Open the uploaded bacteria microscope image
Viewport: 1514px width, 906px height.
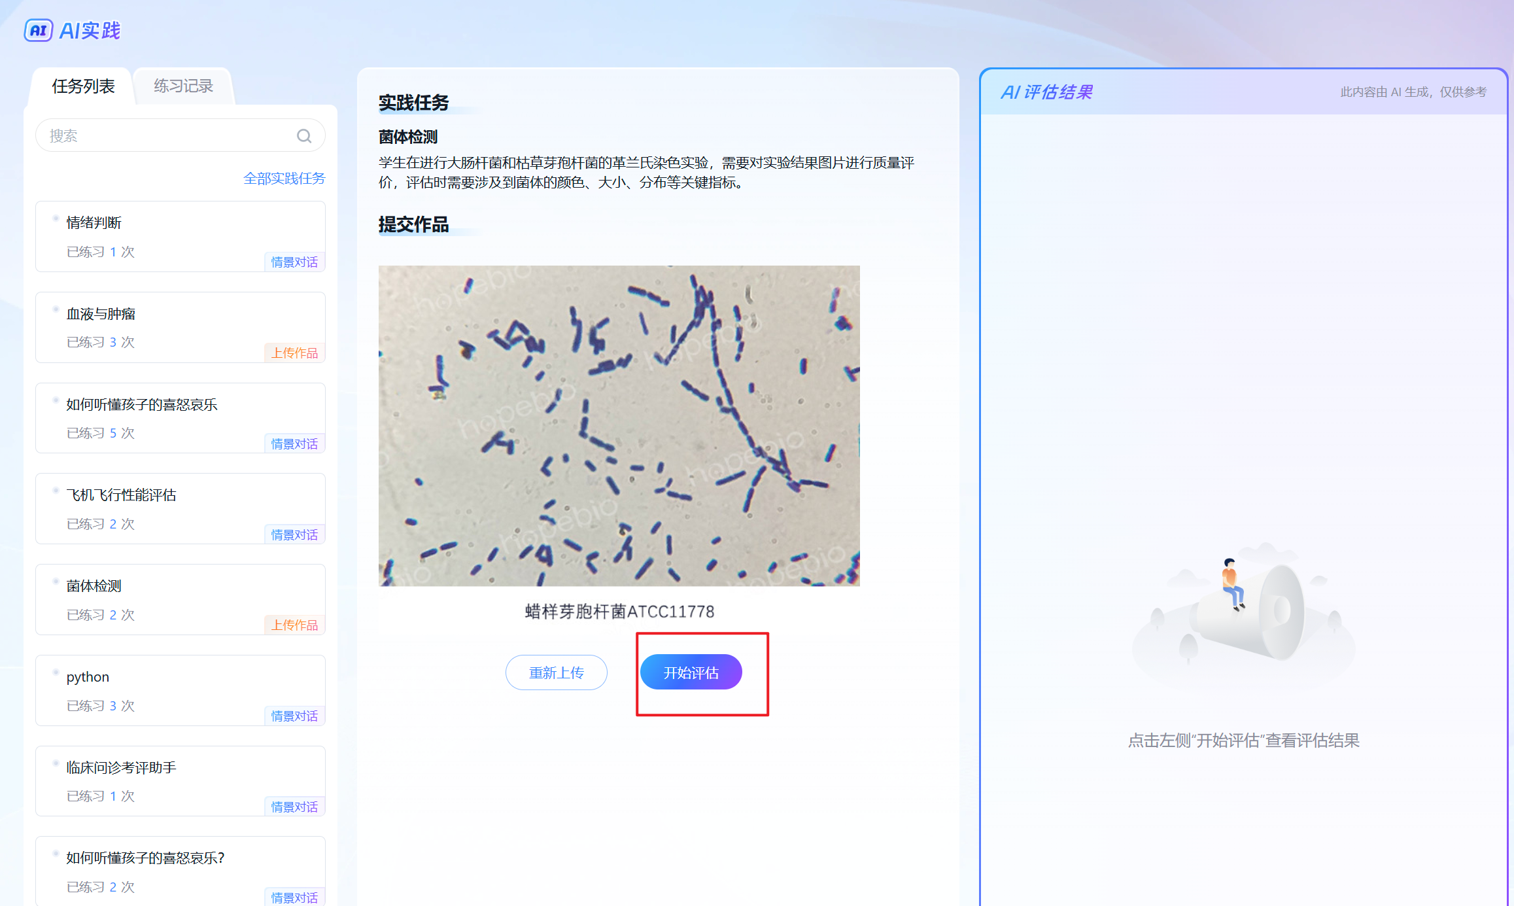[619, 425]
